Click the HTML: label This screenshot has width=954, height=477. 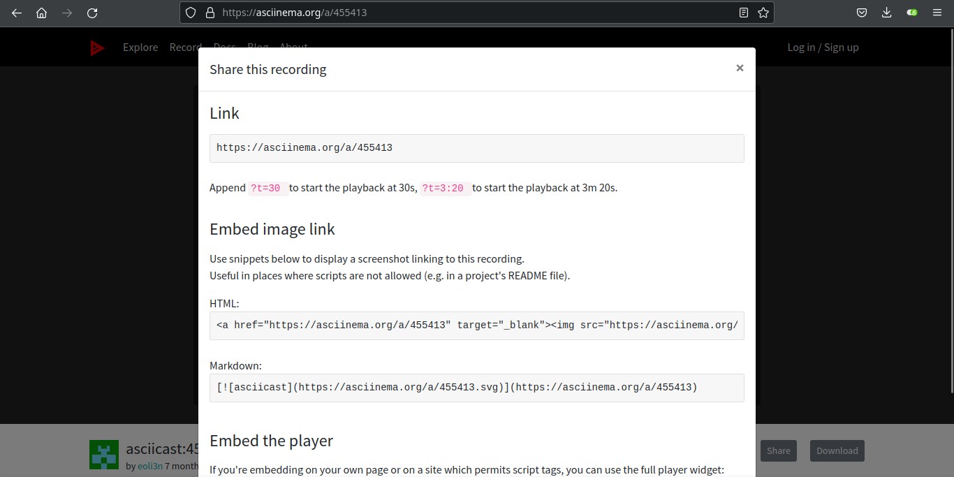click(224, 303)
